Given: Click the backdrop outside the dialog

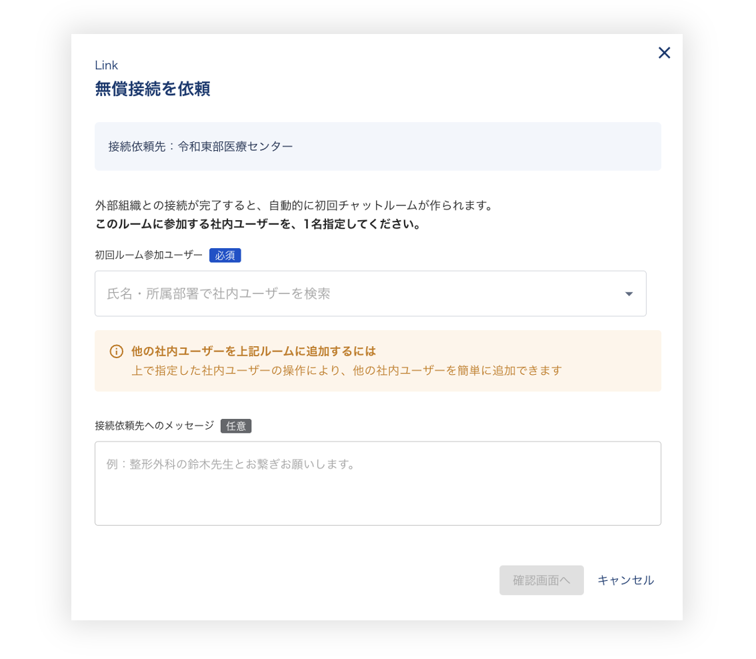Looking at the screenshot, I should (x=35, y=334).
